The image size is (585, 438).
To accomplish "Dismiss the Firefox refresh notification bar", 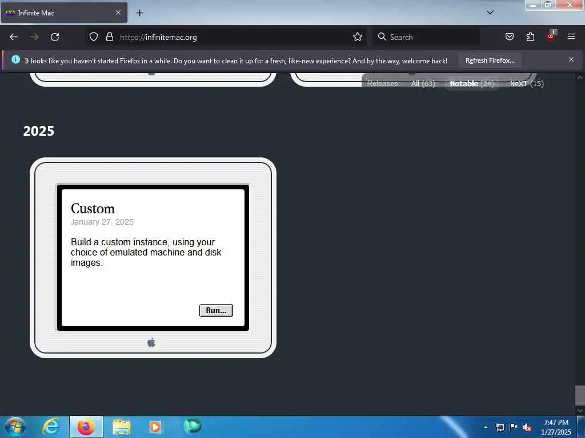I will (571, 59).
